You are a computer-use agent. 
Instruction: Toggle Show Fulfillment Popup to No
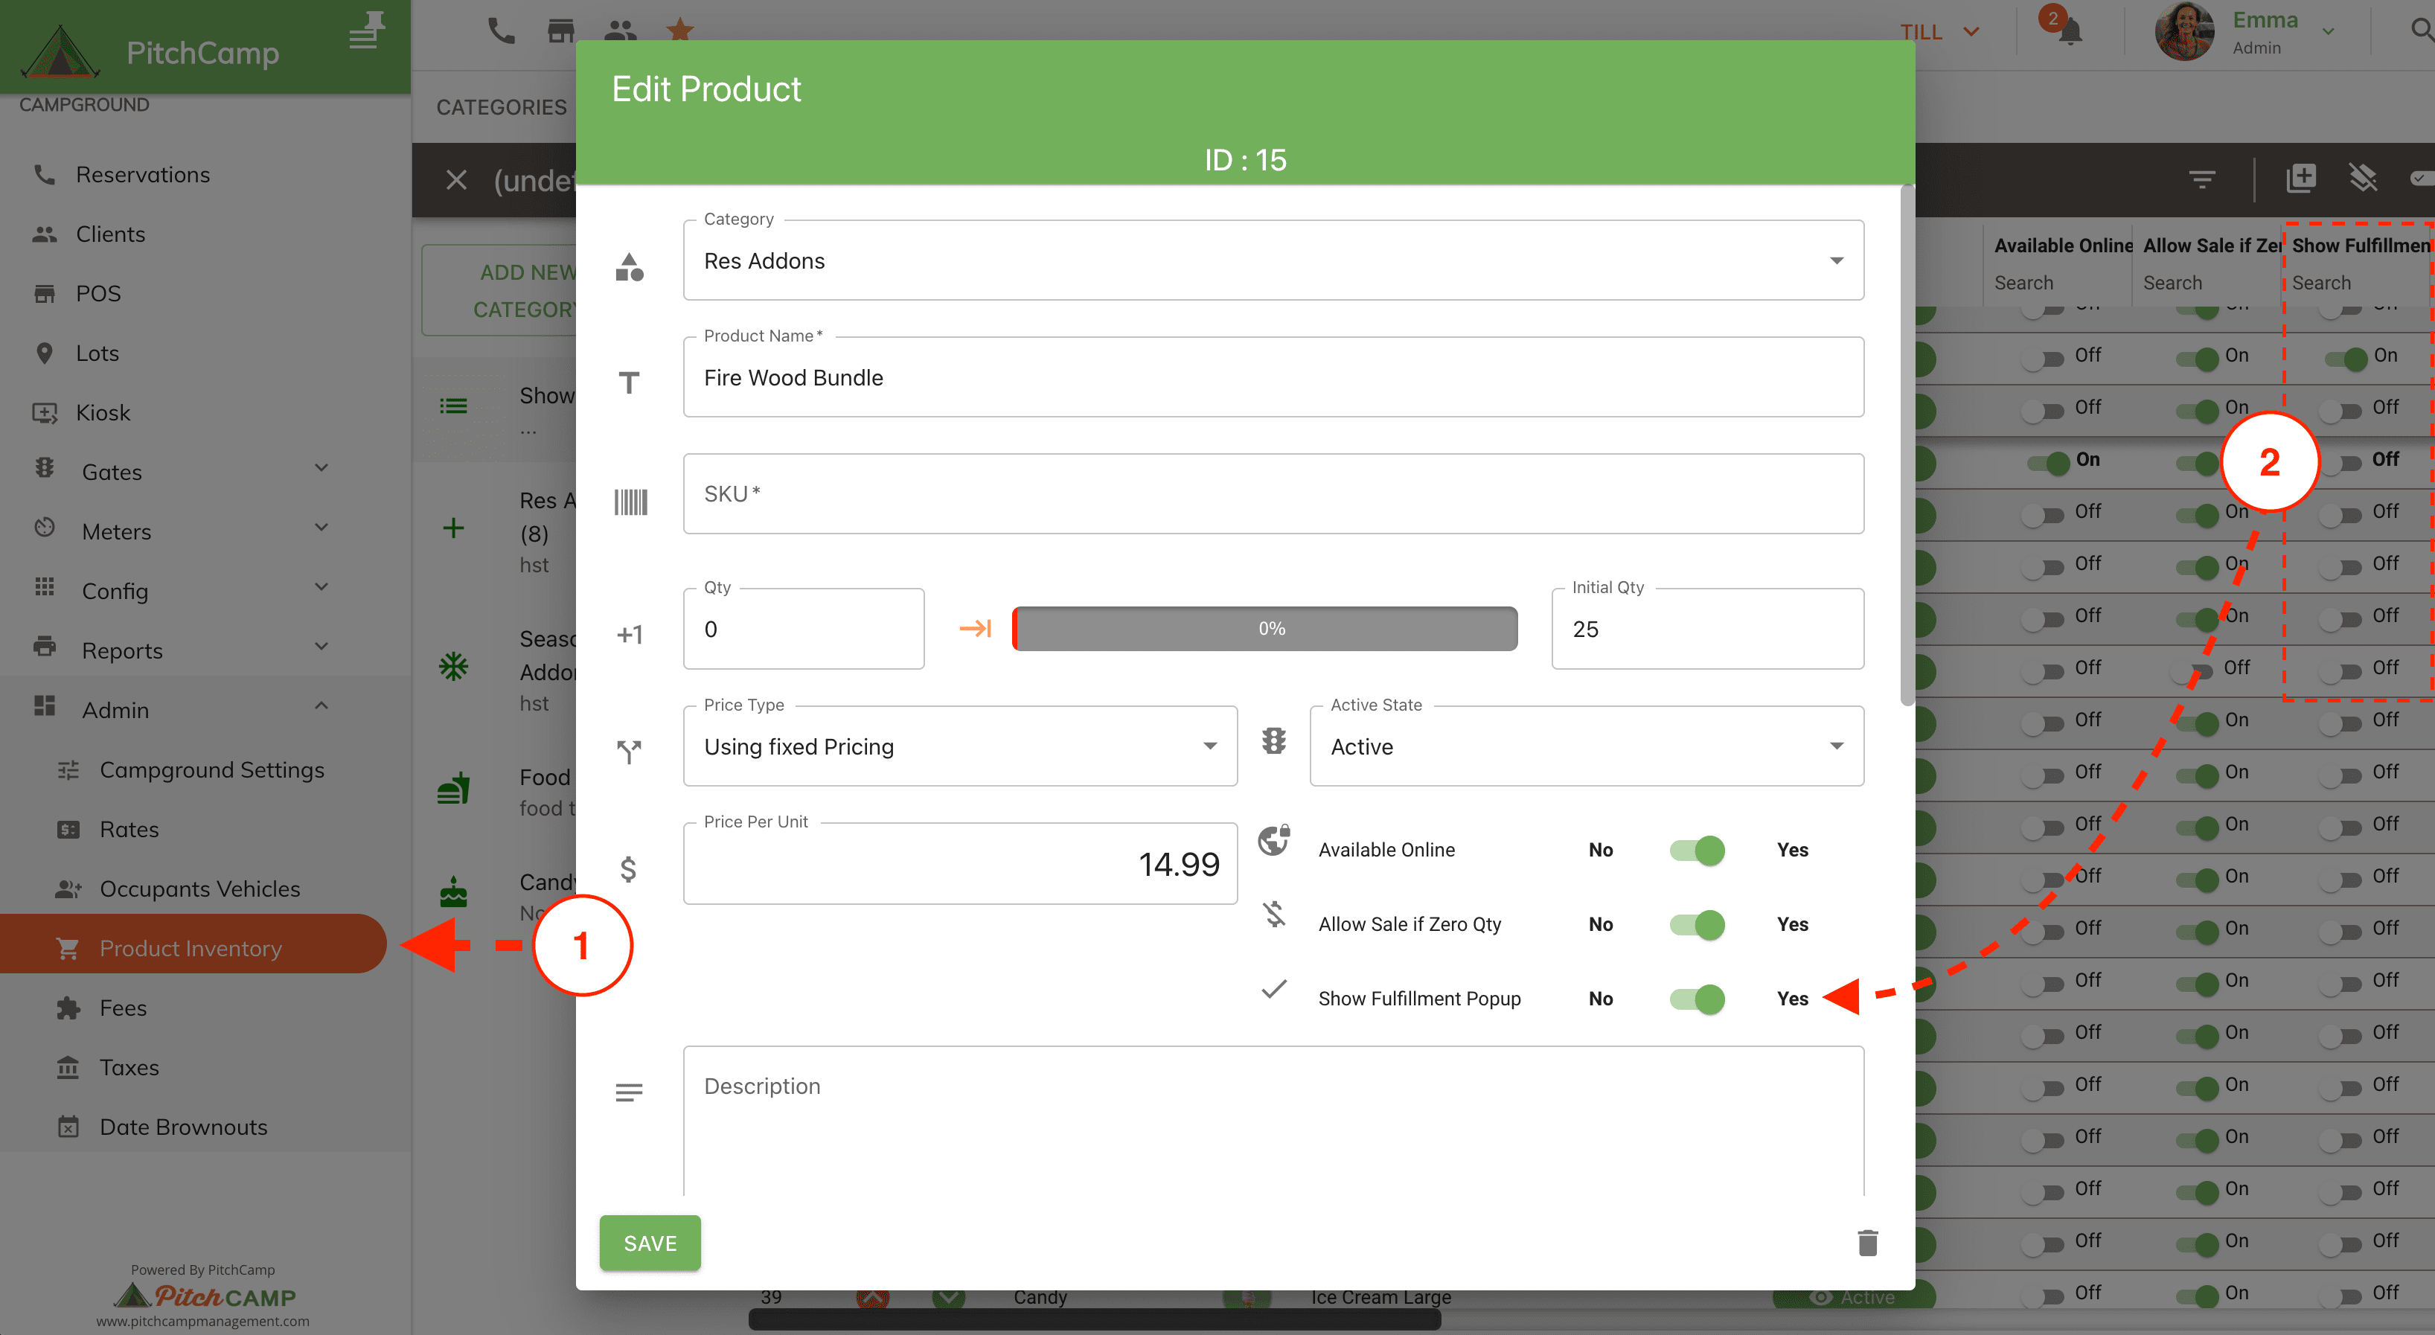1697,999
